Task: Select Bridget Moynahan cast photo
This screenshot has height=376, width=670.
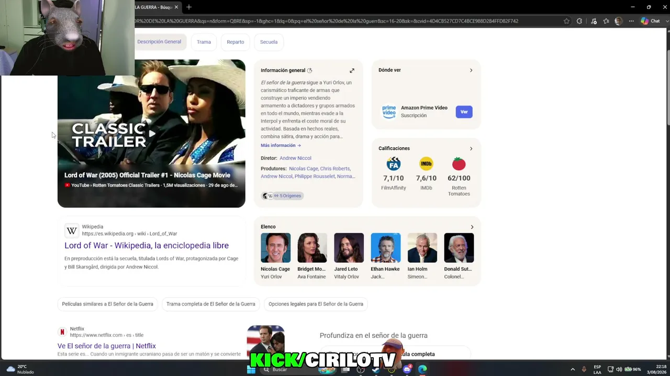Action: pos(312,248)
